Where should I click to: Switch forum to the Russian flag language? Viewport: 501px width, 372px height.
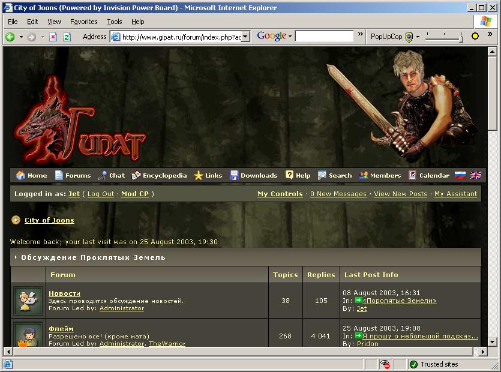pos(460,175)
